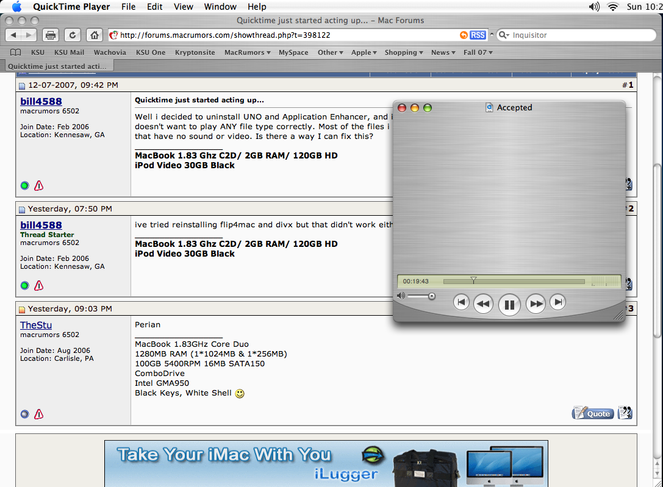Expand the News bookmarks folder
Screen dimensions: 663x487
443,52
